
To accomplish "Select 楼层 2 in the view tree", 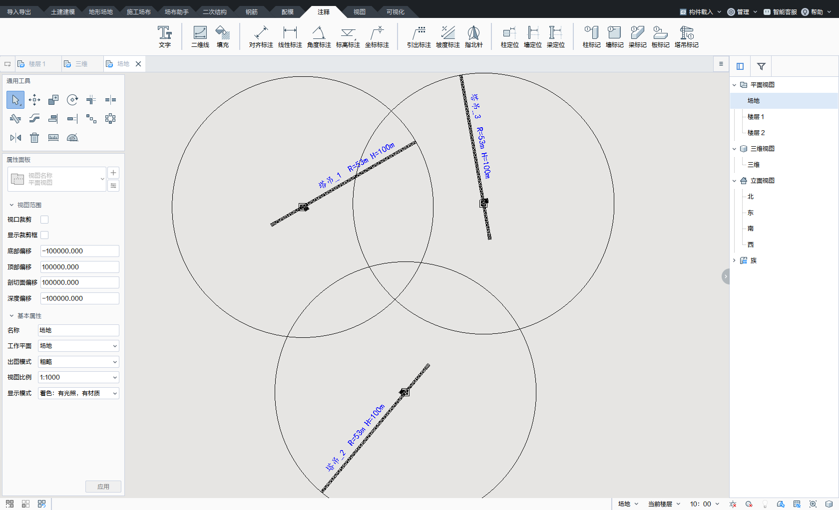I will tap(756, 133).
